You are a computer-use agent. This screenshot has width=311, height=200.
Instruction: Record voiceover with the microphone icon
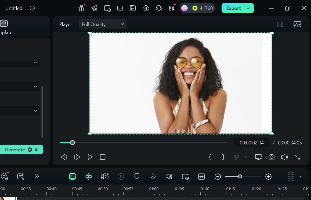(x=153, y=176)
